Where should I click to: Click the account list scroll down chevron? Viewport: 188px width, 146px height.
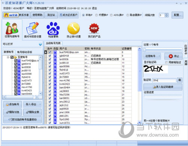(x=139, y=122)
